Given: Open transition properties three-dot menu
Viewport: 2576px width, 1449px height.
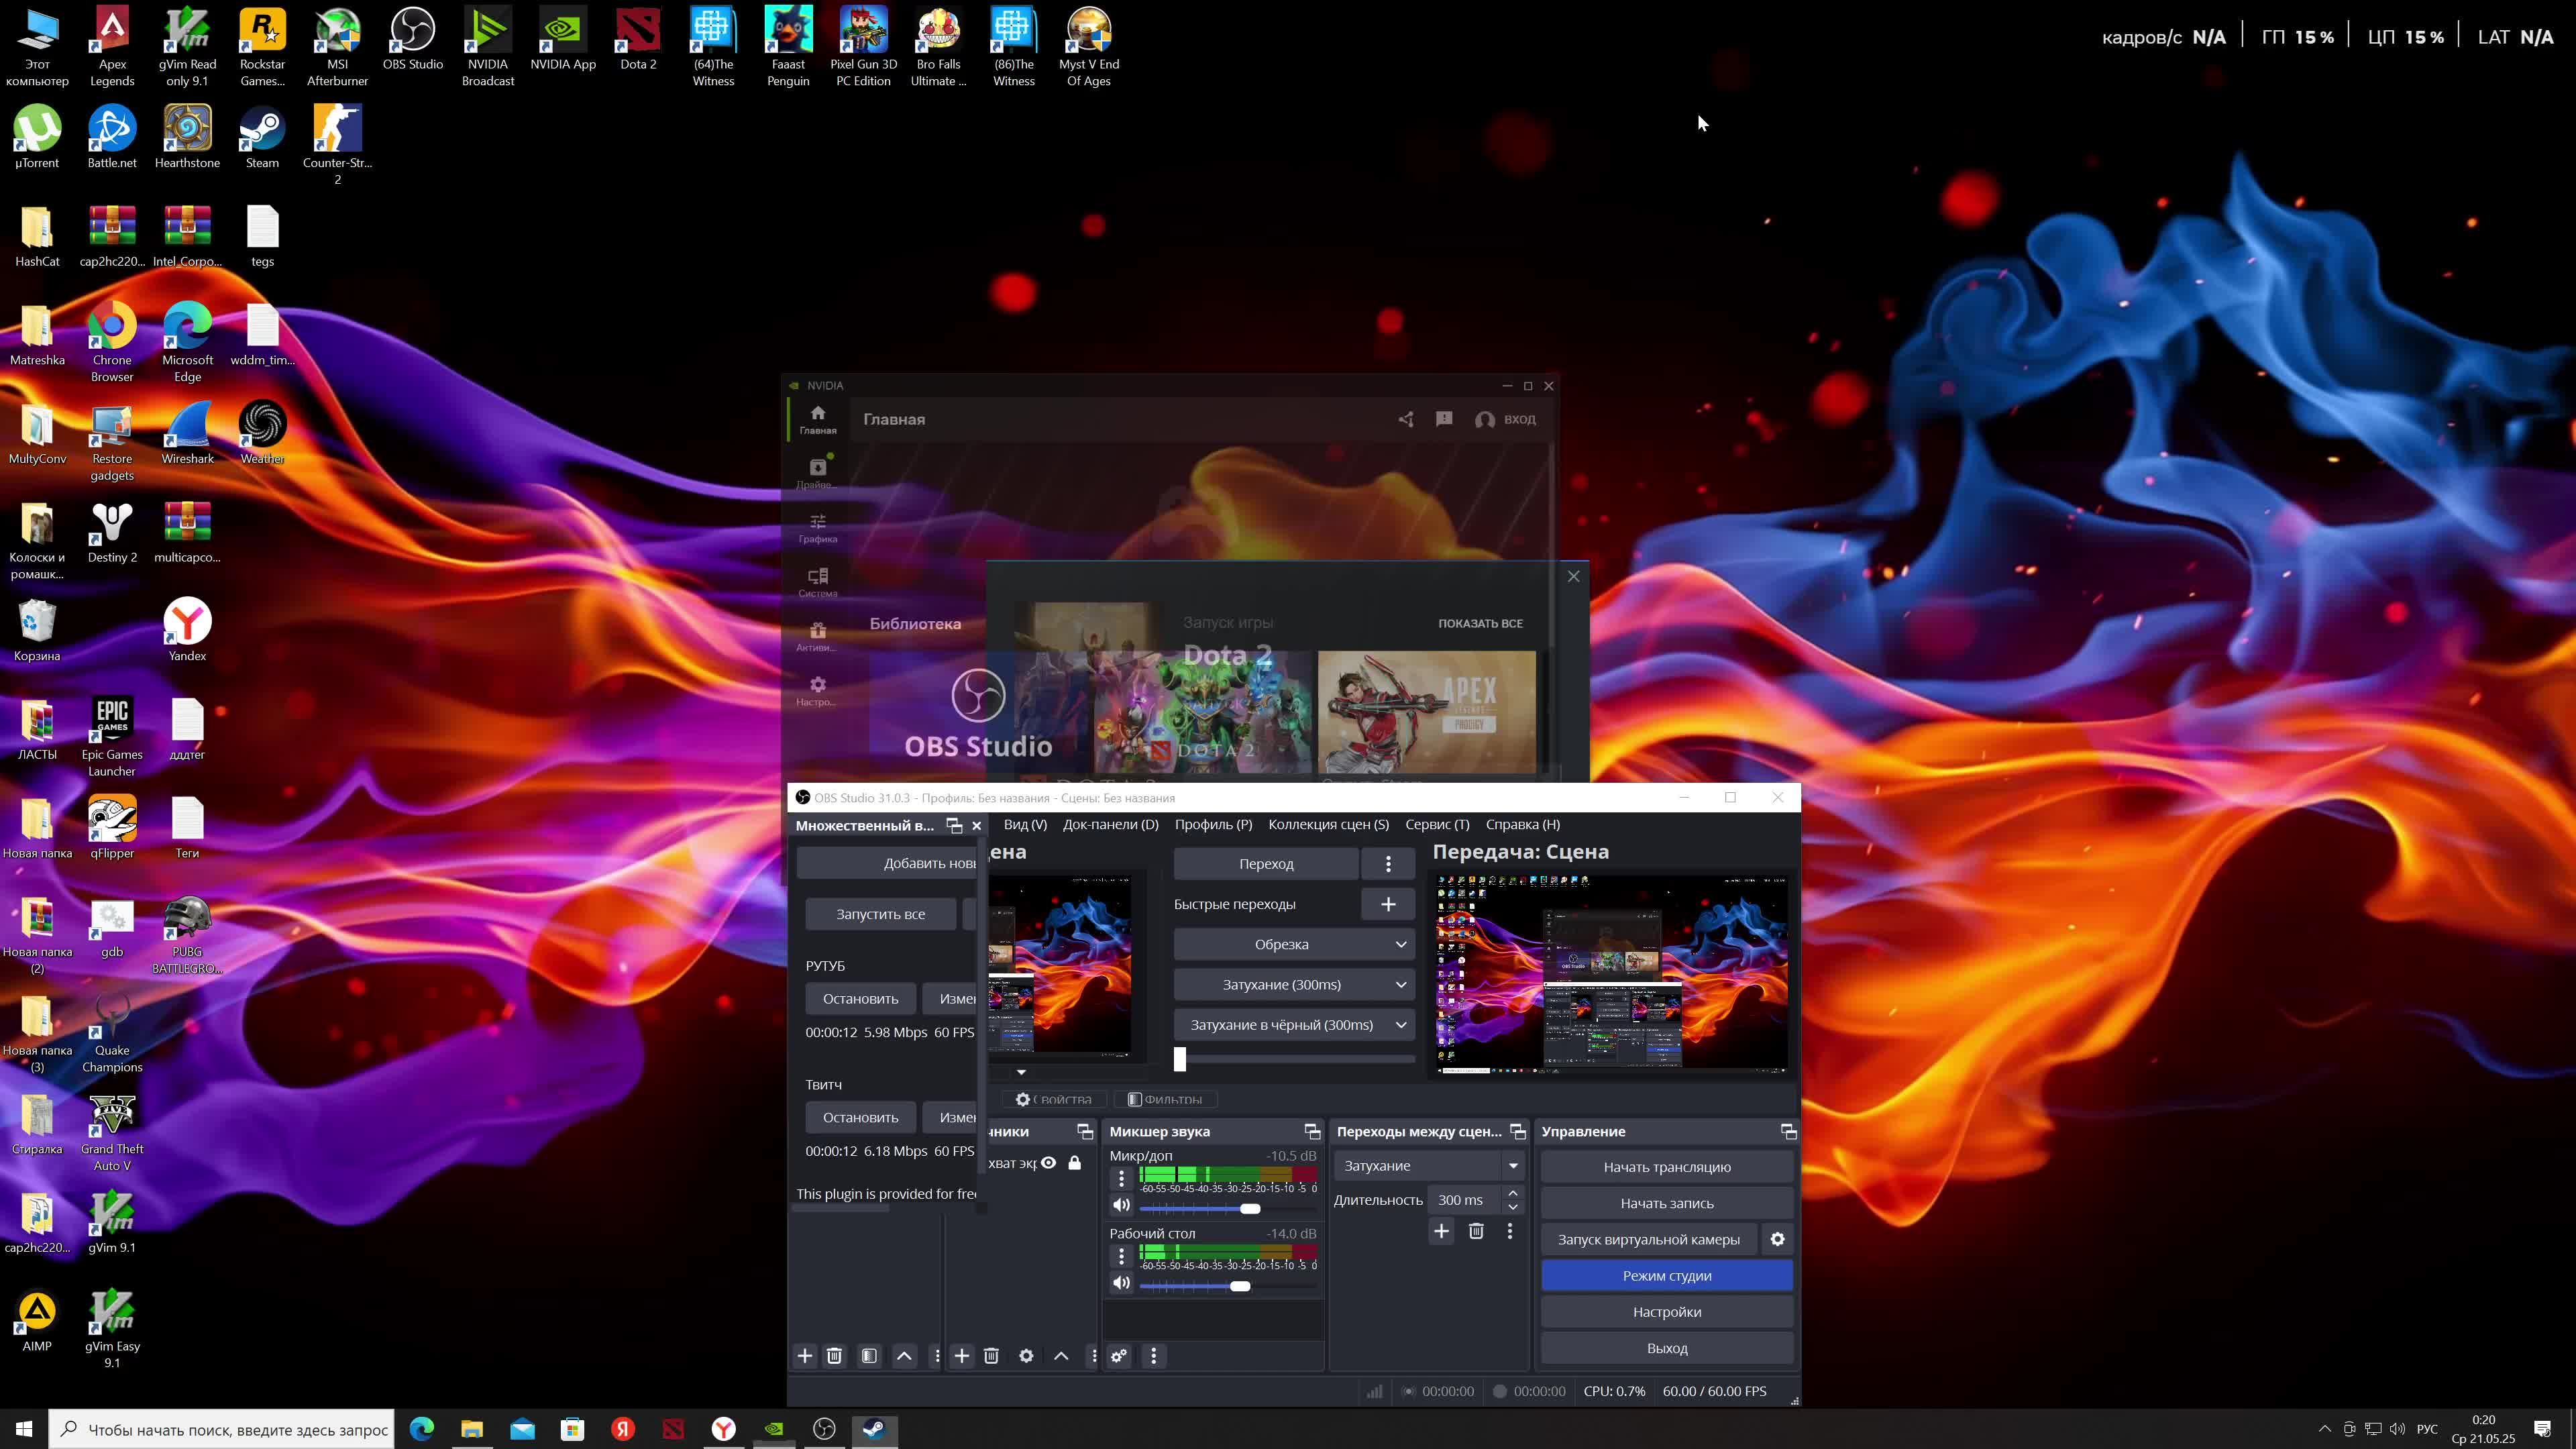Looking at the screenshot, I should 1510,1231.
